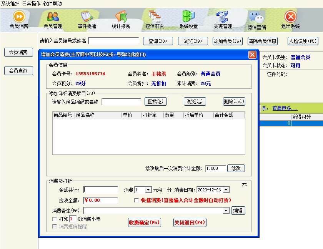Follow the 查看更多 link
This screenshot has height=249, width=323.
pos(285,108)
